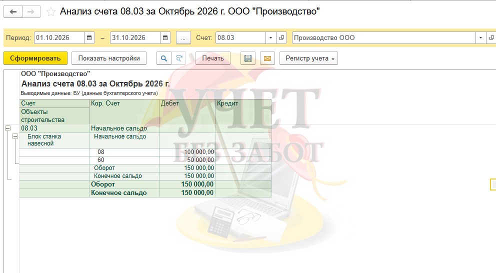This screenshot has width=496, height=273.
Task: Select corresponding account 60 cell
Action: (x=124, y=160)
